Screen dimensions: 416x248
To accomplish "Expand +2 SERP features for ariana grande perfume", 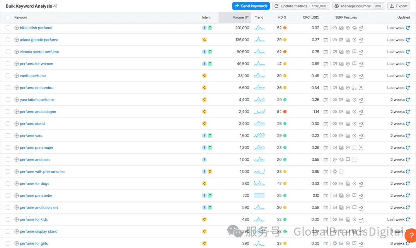I will 361,40.
